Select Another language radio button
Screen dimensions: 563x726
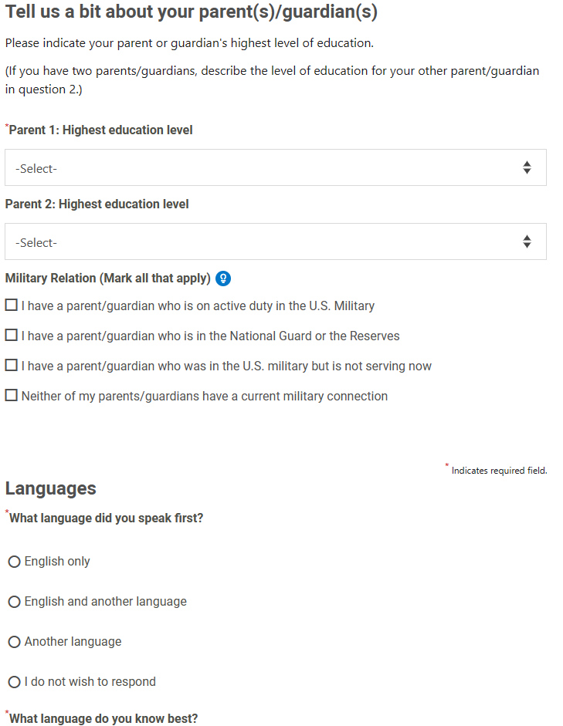15,642
